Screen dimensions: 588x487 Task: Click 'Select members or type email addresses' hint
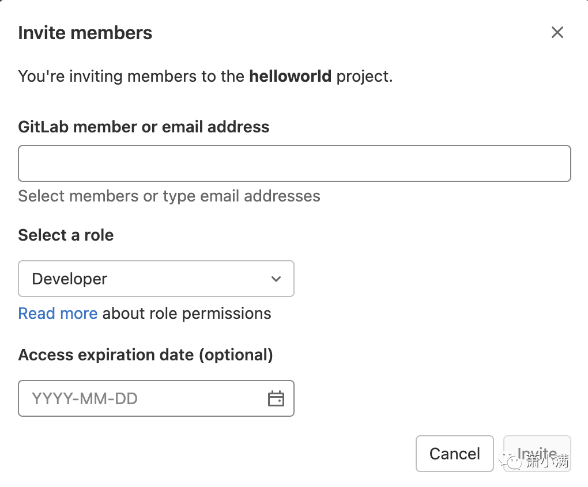pos(169,196)
